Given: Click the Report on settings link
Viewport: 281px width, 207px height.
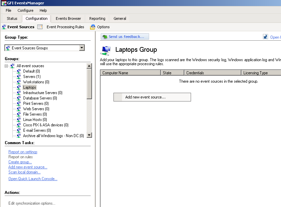Looking at the screenshot, I should tap(23, 152).
